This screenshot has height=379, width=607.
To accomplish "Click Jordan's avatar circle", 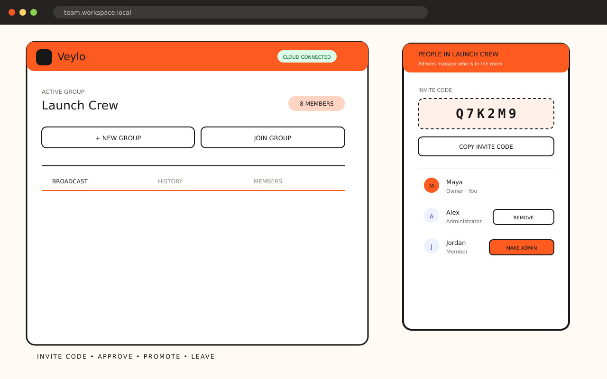I will pos(432,246).
